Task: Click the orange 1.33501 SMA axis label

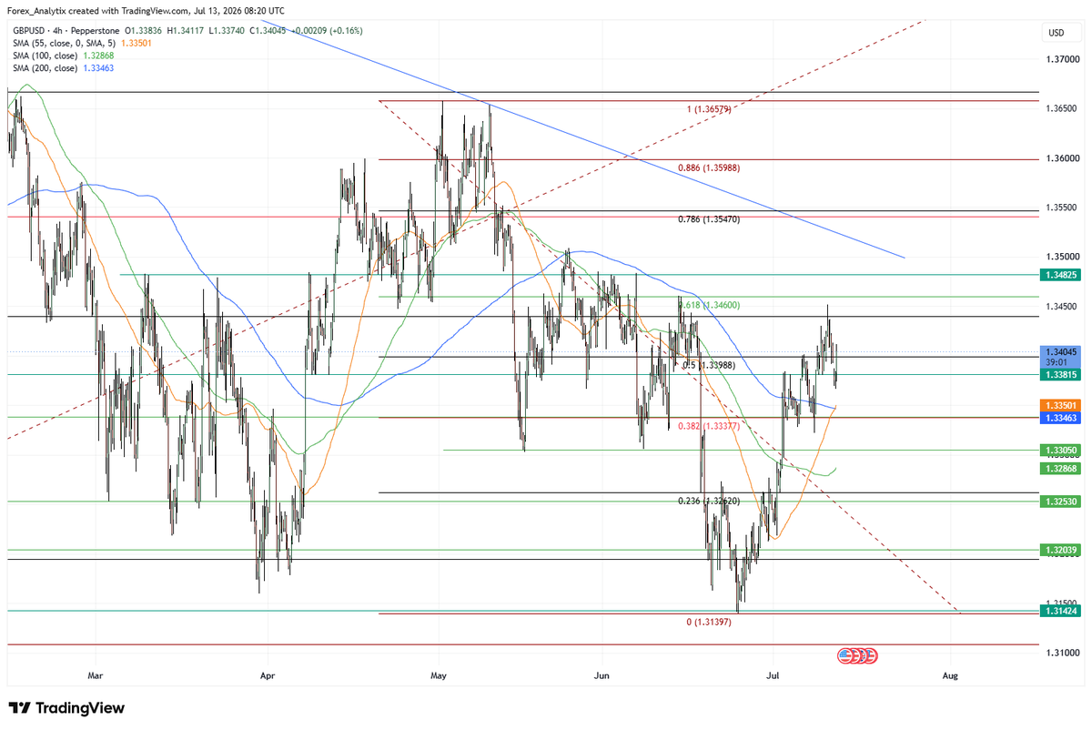Action: [x=1062, y=404]
